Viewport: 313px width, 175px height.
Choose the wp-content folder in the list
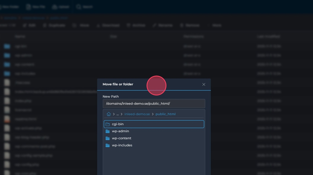122,138
